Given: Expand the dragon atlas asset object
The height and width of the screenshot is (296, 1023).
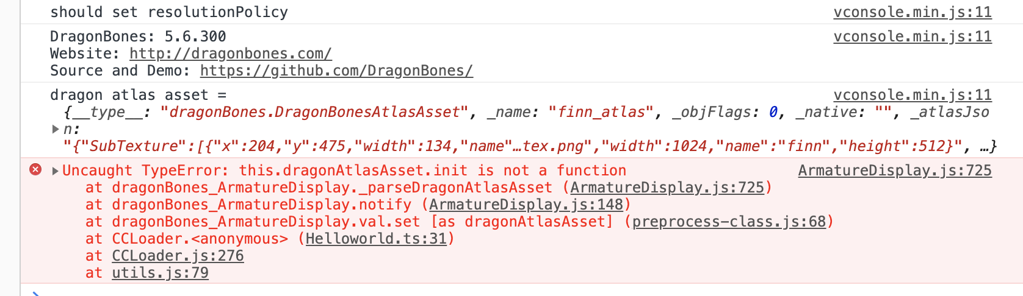Looking at the screenshot, I should (55, 129).
